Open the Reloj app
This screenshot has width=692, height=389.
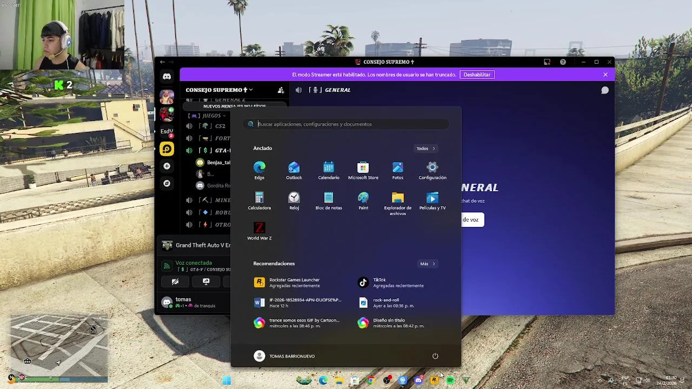pyautogui.click(x=294, y=201)
